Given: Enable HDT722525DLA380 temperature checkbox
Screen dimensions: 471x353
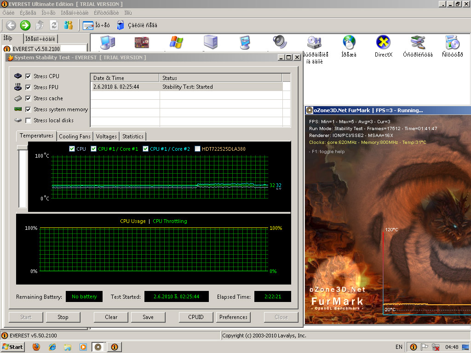Looking at the screenshot, I should (x=197, y=148).
